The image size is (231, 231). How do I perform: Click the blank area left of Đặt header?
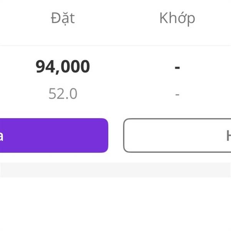(x=19, y=18)
